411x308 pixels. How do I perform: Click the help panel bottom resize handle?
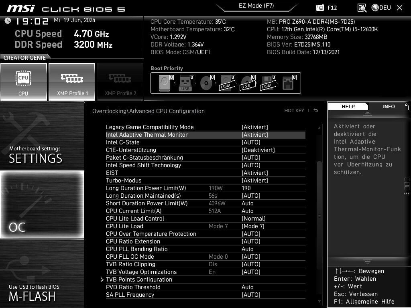[x=368, y=261]
